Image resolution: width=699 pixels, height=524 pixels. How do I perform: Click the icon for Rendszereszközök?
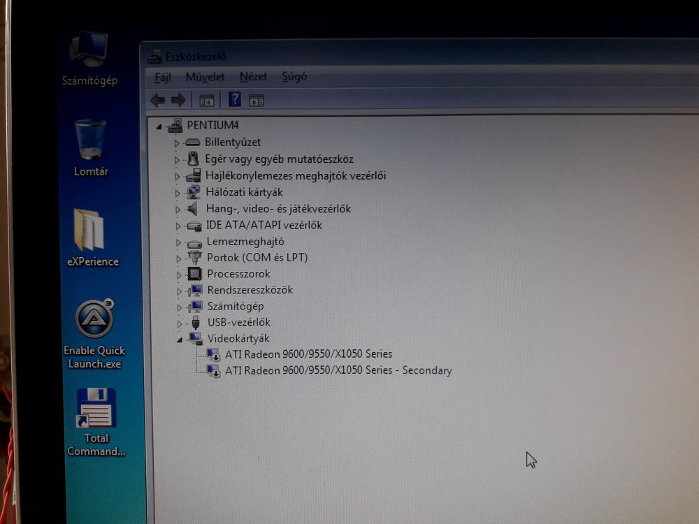[195, 290]
